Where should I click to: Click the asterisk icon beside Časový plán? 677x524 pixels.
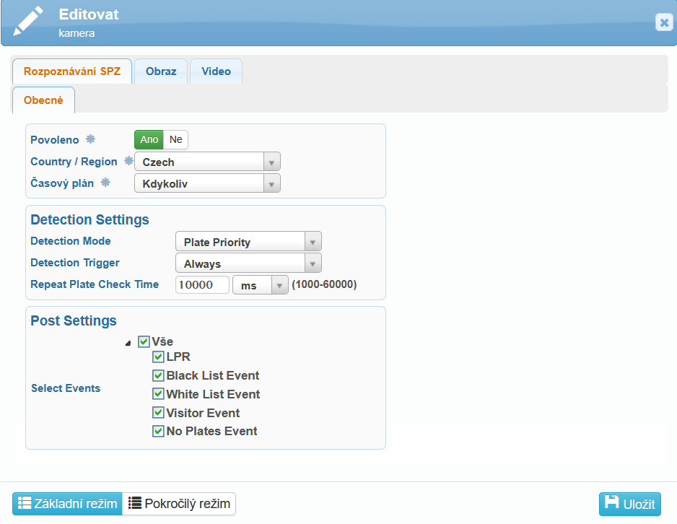coord(105,183)
